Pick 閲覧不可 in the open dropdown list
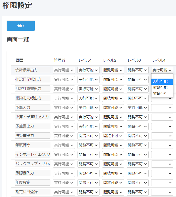 pyautogui.click(x=162, y=94)
